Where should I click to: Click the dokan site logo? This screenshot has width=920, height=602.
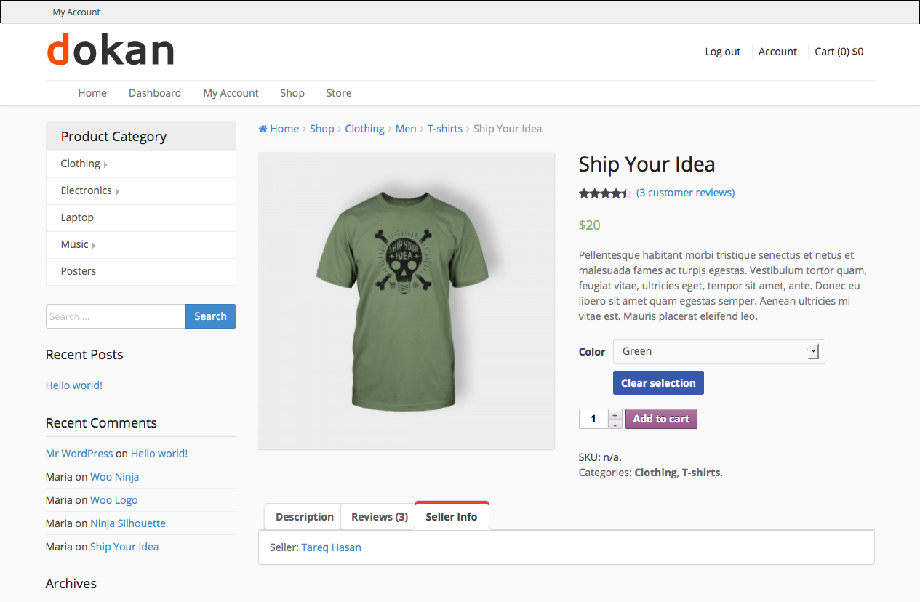(x=111, y=51)
